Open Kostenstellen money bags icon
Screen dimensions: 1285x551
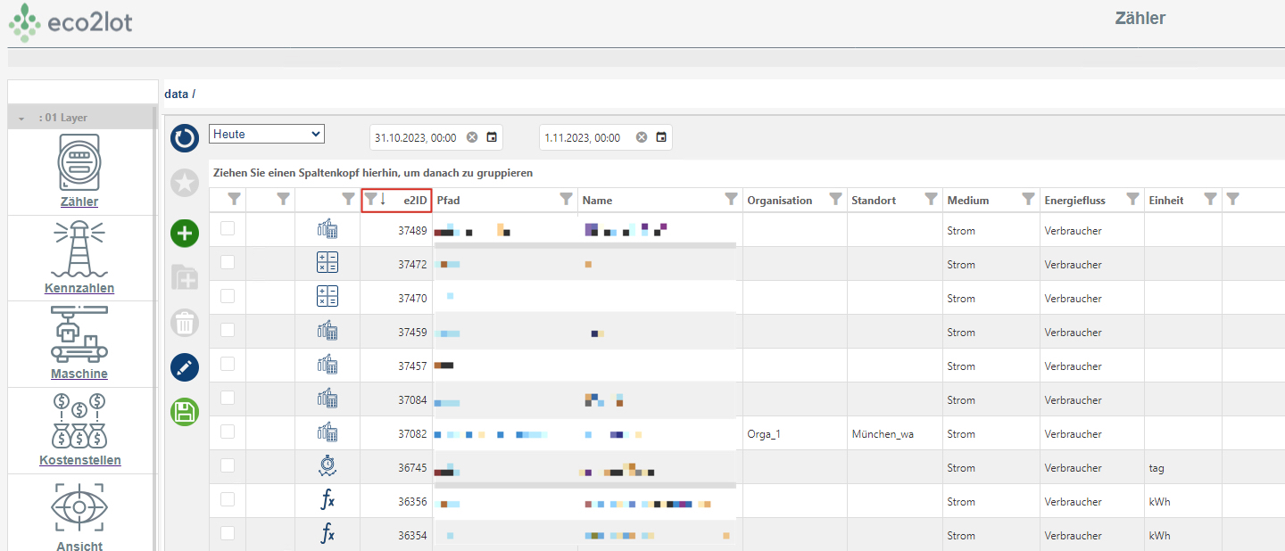click(x=79, y=423)
